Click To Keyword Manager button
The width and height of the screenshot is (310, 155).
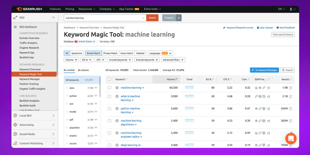264,70
